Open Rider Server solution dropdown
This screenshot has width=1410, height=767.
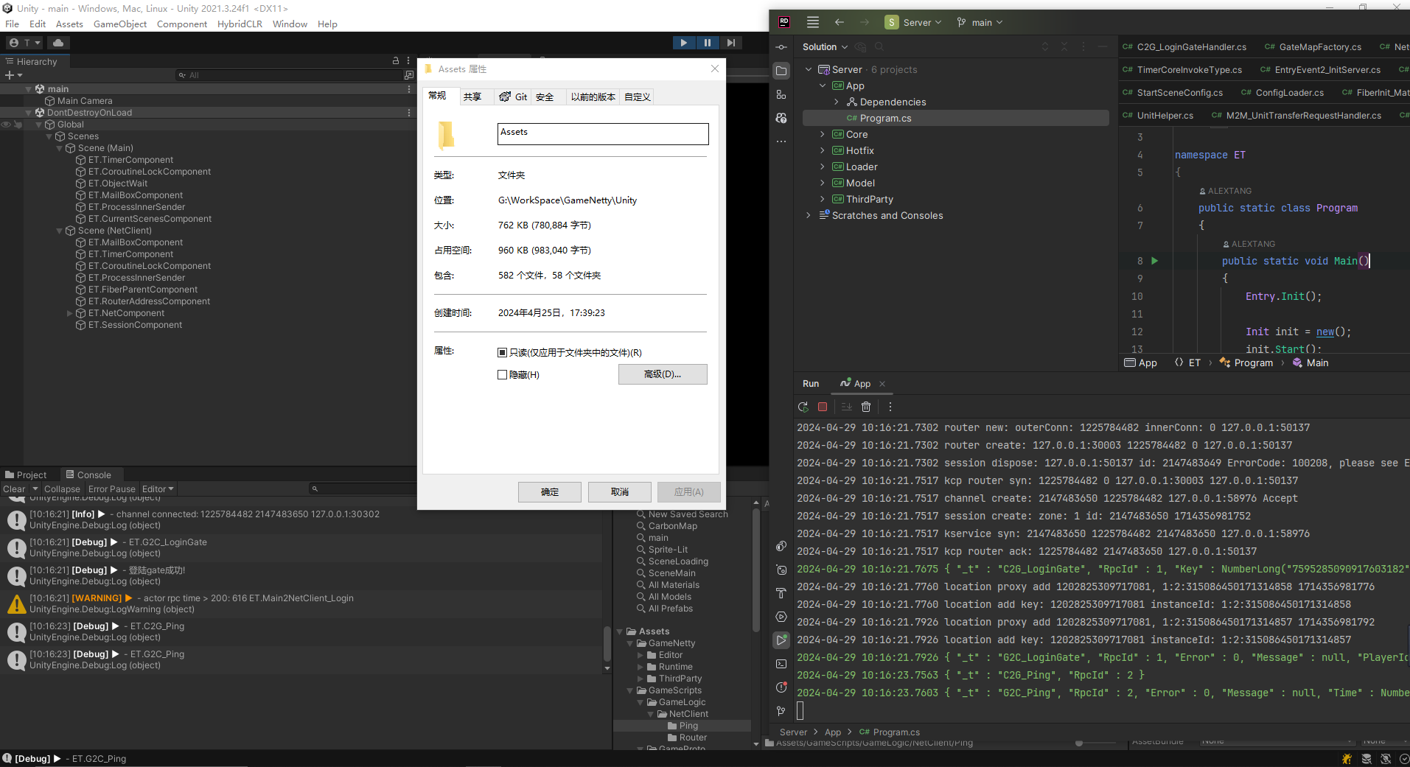pos(913,22)
